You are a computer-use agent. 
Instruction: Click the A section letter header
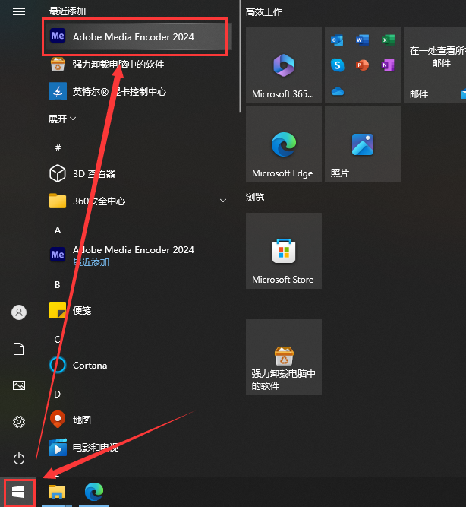[x=58, y=230]
